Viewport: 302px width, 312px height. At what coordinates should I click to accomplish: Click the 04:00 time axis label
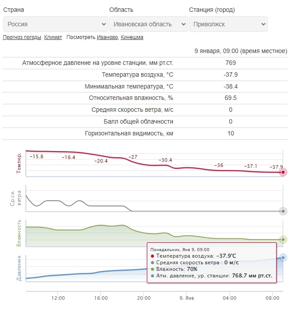pyautogui.click(x=230, y=298)
